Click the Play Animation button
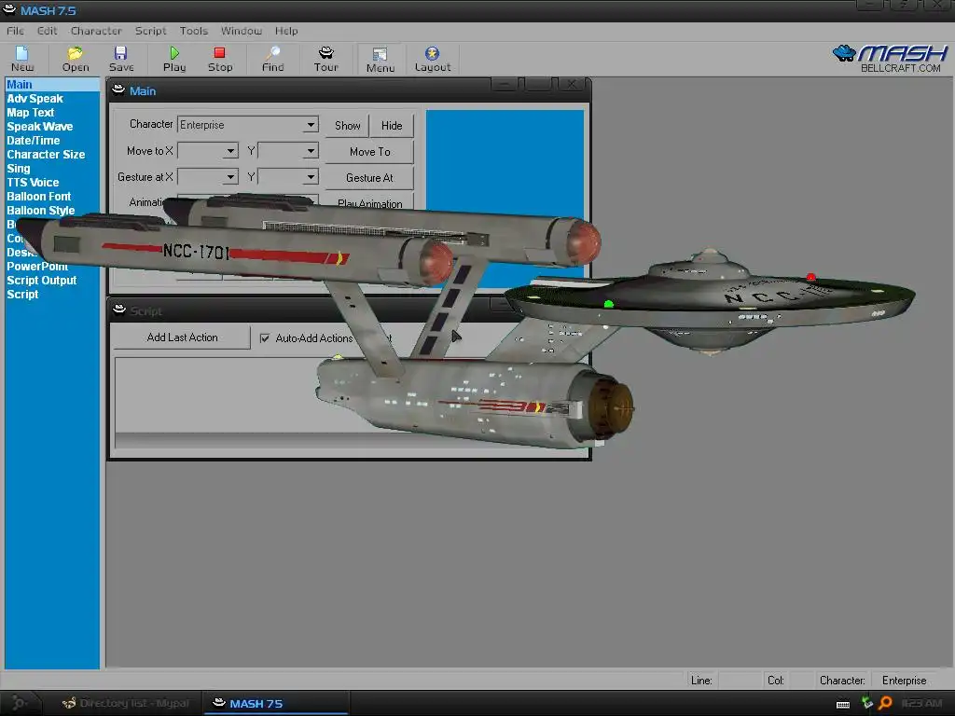The width and height of the screenshot is (955, 716). tap(369, 201)
